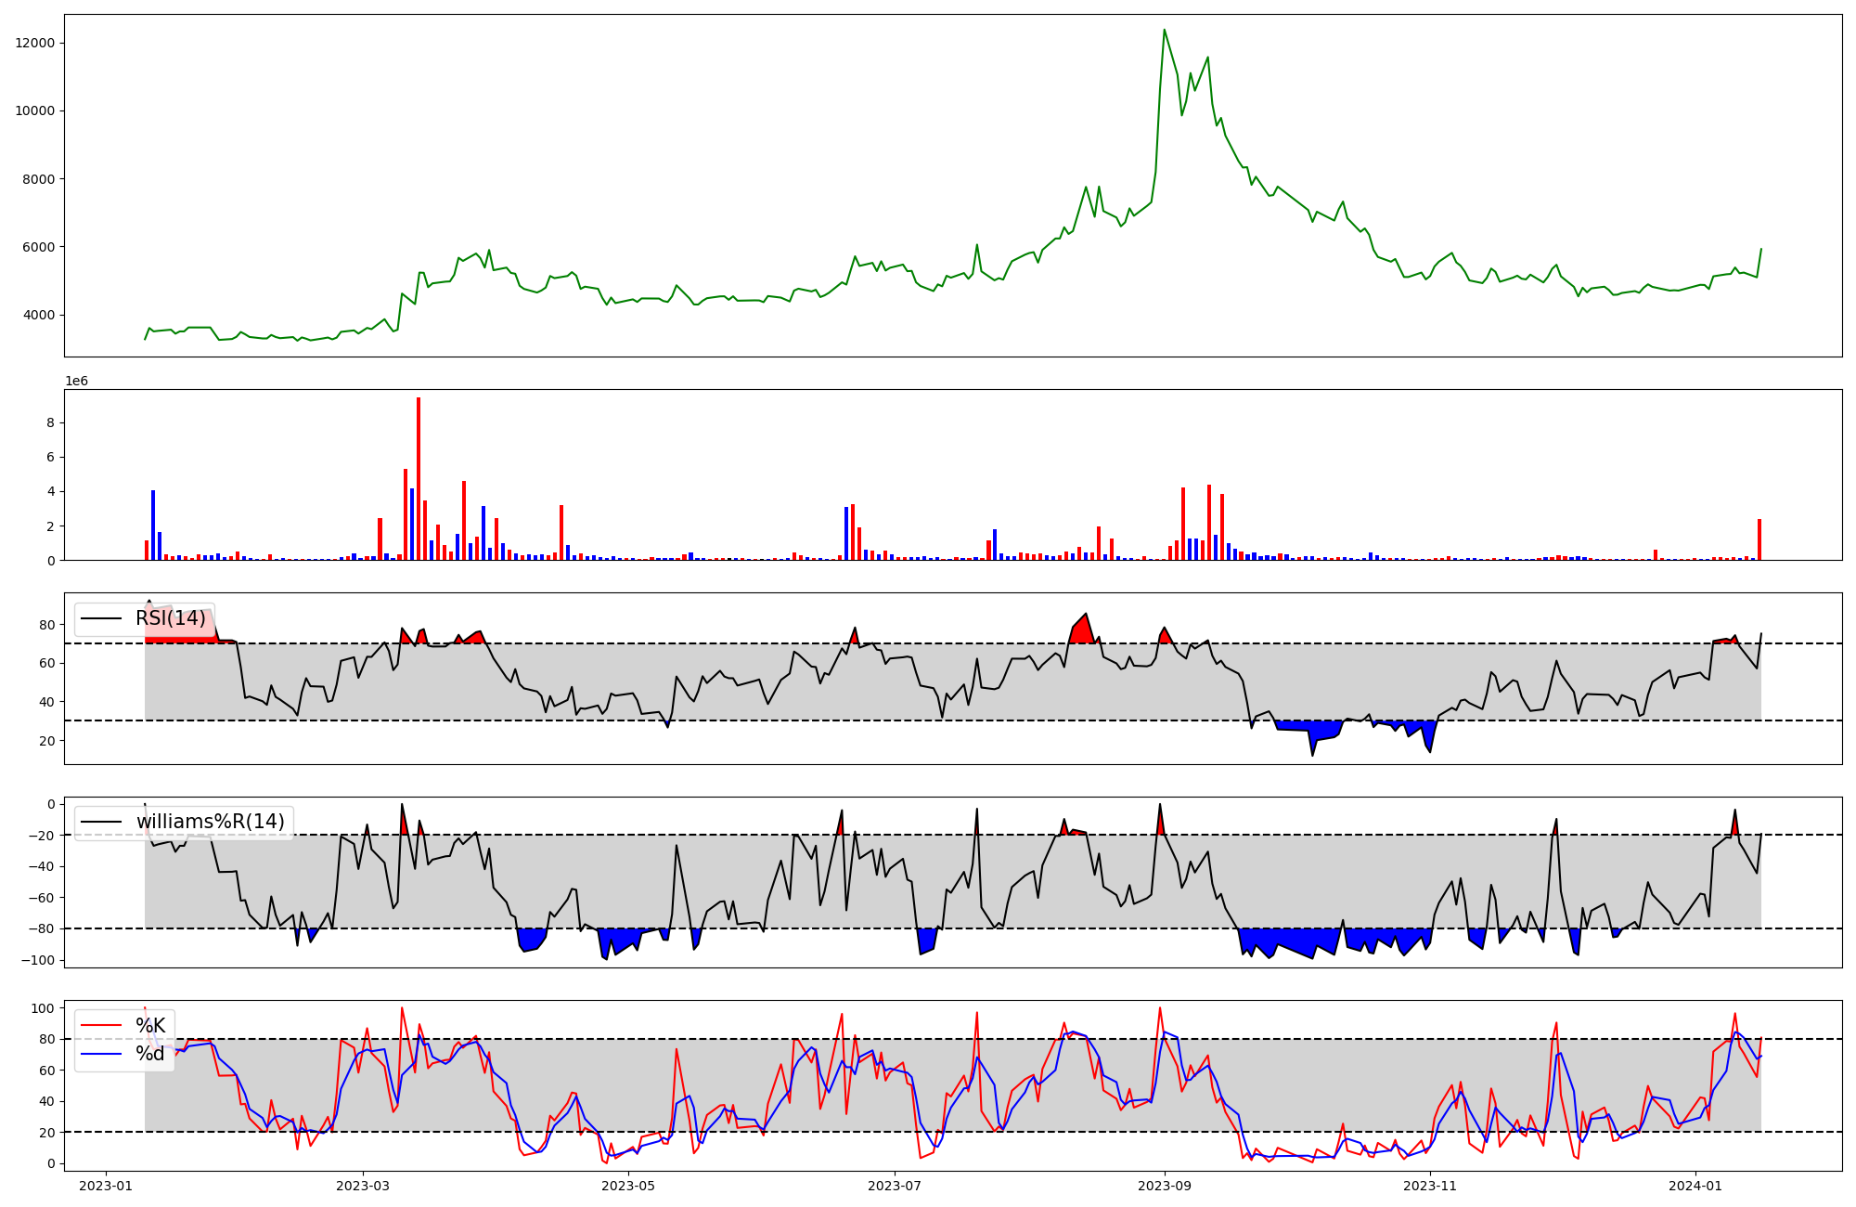Click the blue %d legend line sample

tap(101, 1054)
